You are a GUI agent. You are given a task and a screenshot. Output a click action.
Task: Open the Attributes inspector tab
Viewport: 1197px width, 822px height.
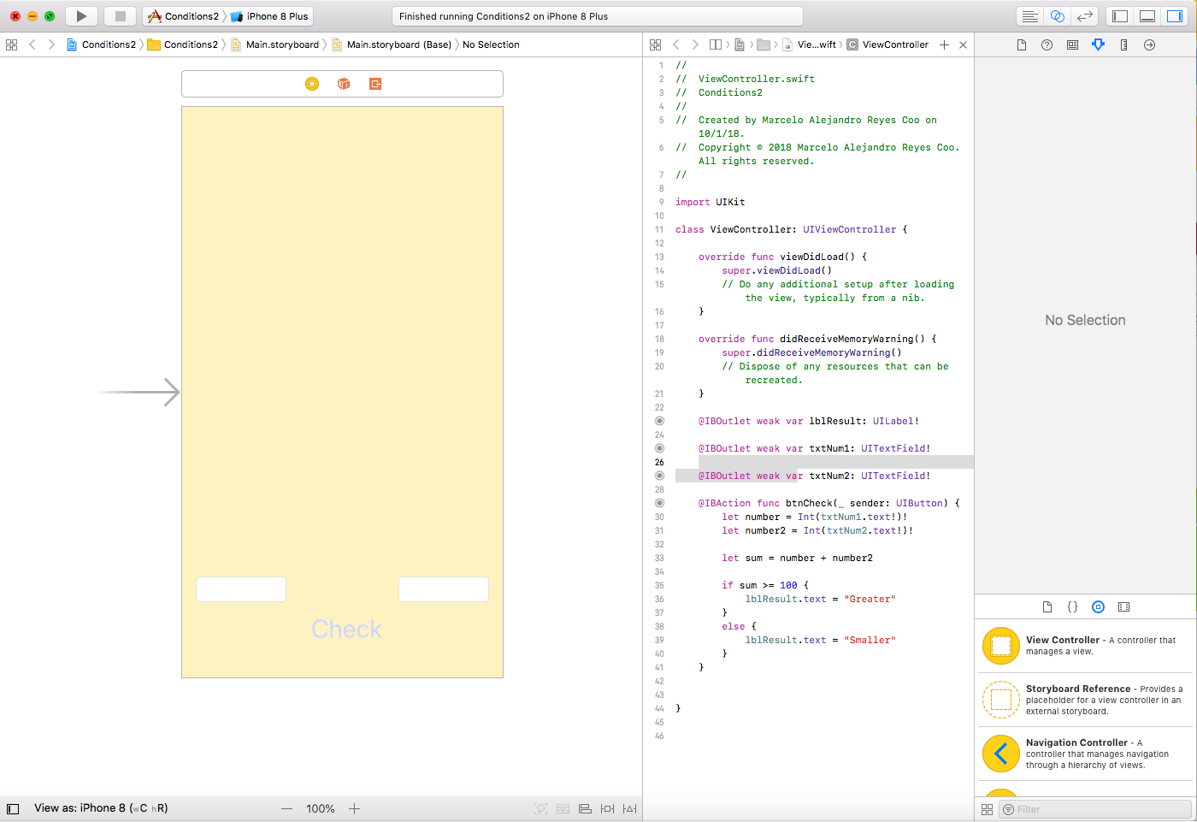1098,45
